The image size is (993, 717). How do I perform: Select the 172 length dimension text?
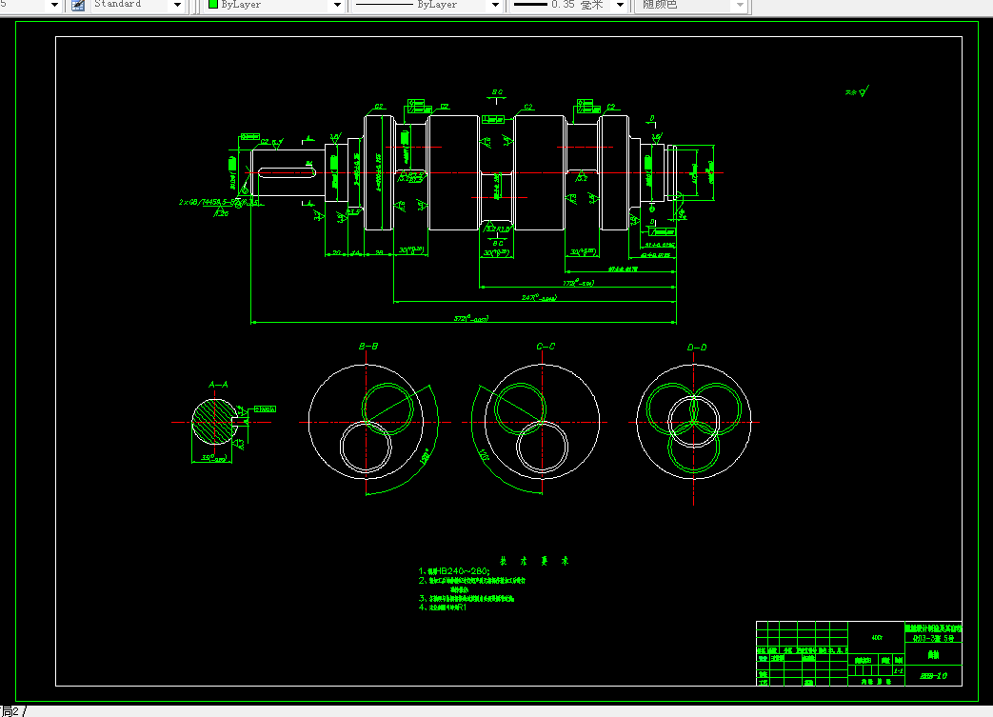[578, 283]
